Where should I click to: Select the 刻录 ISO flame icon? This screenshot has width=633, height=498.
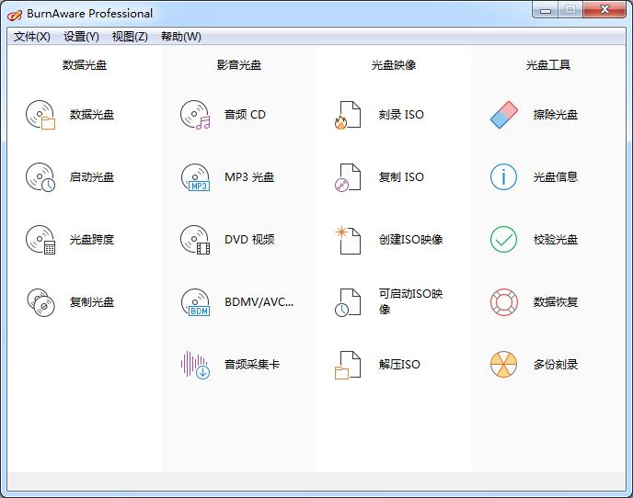(348, 115)
